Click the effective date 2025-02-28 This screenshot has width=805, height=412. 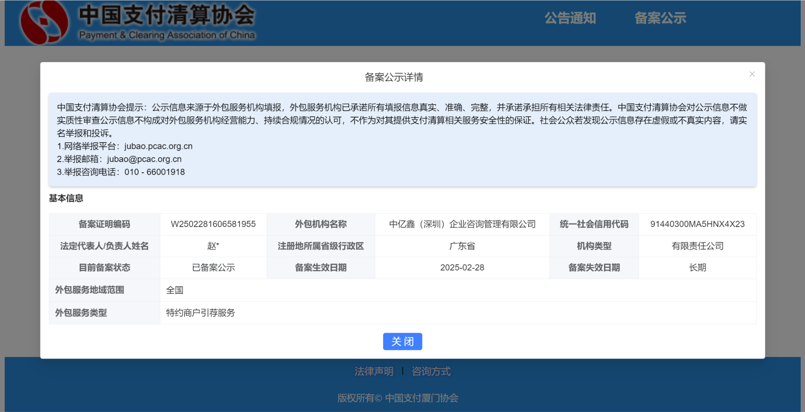462,267
